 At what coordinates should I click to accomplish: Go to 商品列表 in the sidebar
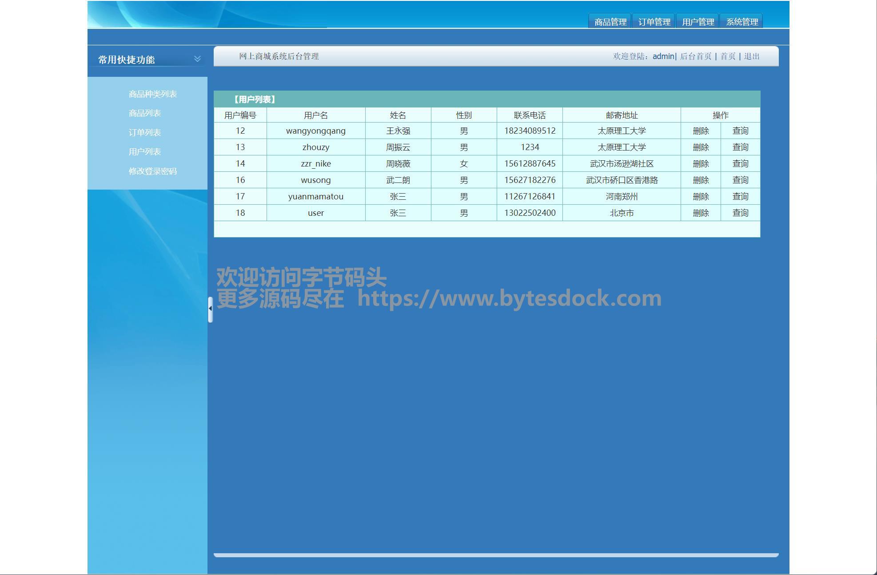(144, 113)
